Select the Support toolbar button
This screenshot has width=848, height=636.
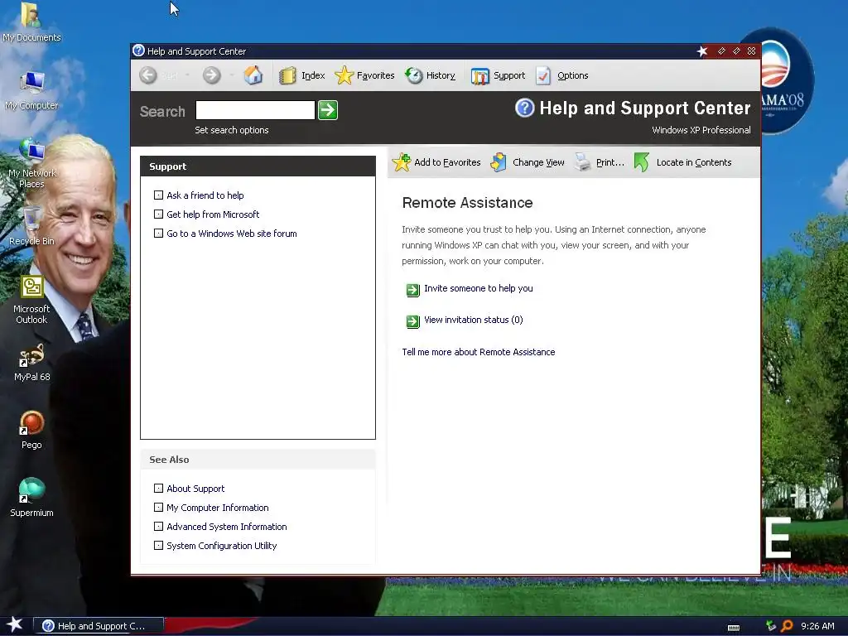(x=498, y=75)
